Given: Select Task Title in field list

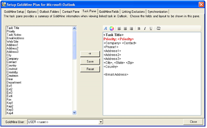Looking at the screenshot, I should (x=13, y=28).
